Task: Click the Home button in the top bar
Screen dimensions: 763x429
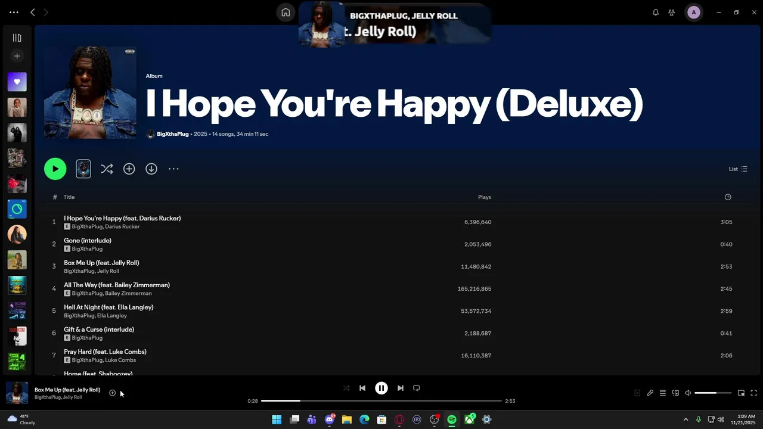Action: coord(286,12)
